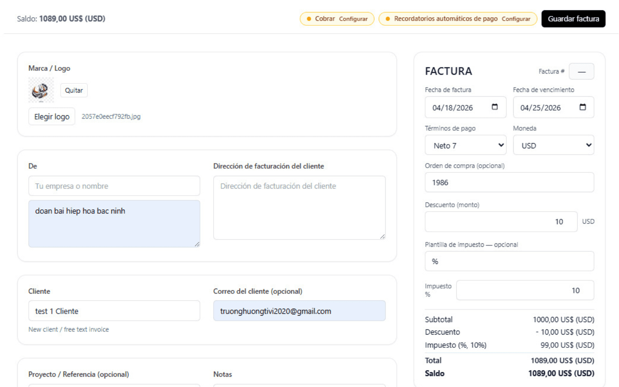
Task: Click Descuento value - 10,00 US$ (USD)
Action: (x=565, y=332)
